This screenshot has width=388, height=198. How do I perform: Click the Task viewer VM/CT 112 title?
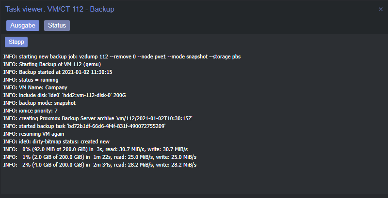[x=60, y=9]
